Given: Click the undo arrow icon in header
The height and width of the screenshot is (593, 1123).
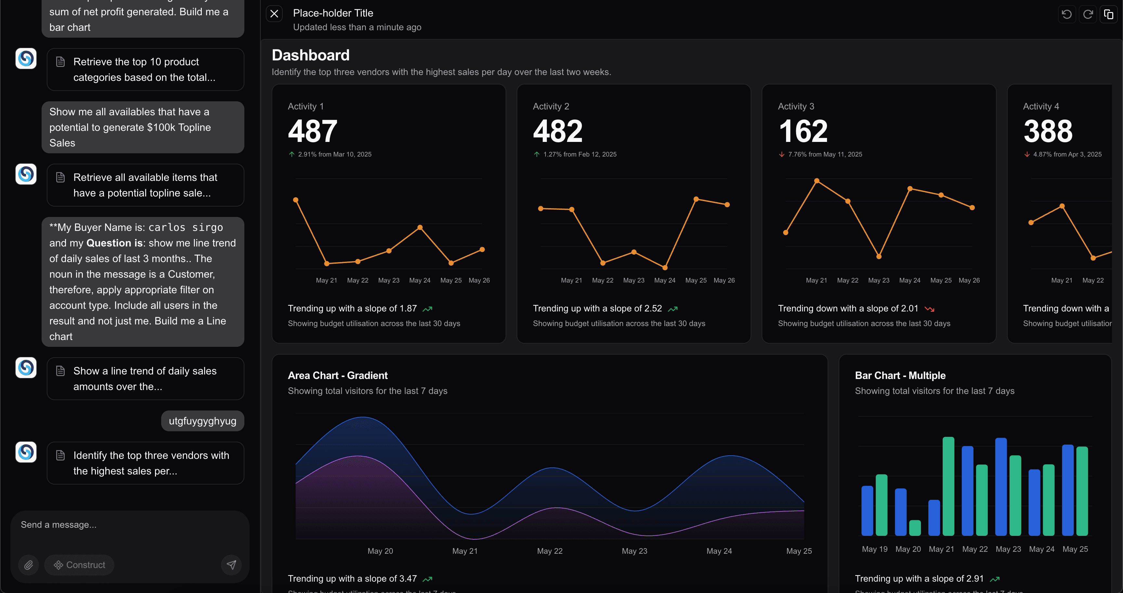Looking at the screenshot, I should point(1067,14).
